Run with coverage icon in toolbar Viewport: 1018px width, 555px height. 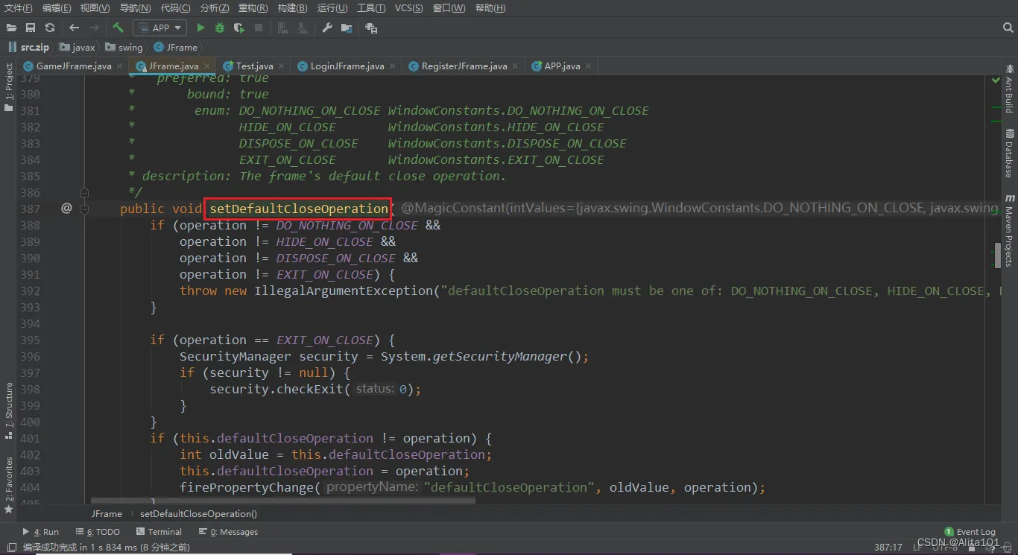point(239,28)
